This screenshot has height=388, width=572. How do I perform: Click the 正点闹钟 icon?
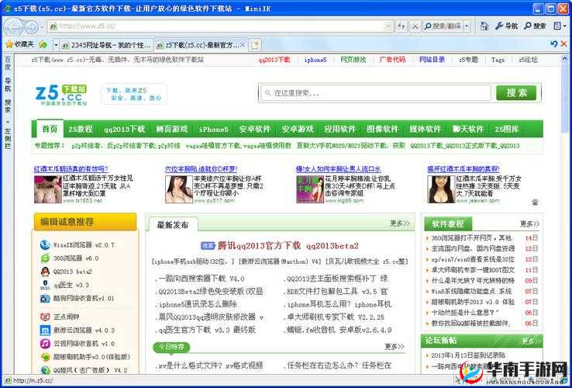point(45,317)
